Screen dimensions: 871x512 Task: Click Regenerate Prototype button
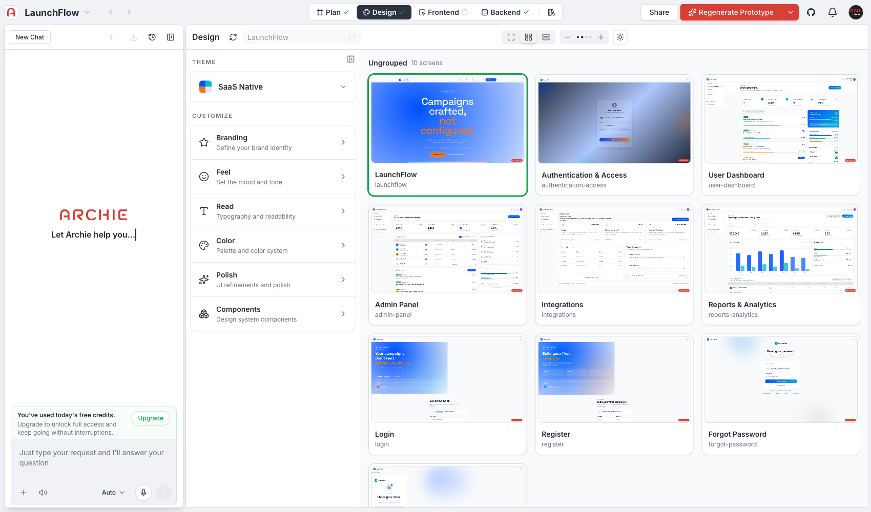click(x=731, y=12)
